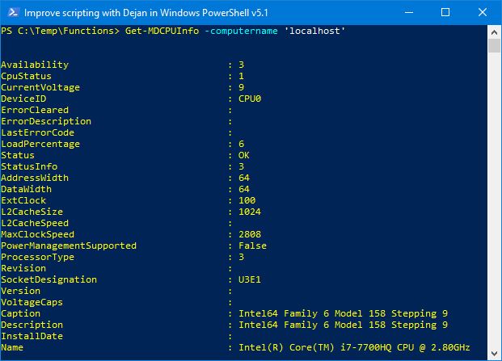The image size is (502, 361).
Task: Click the empty scrollbar track area
Action: click(x=494, y=199)
